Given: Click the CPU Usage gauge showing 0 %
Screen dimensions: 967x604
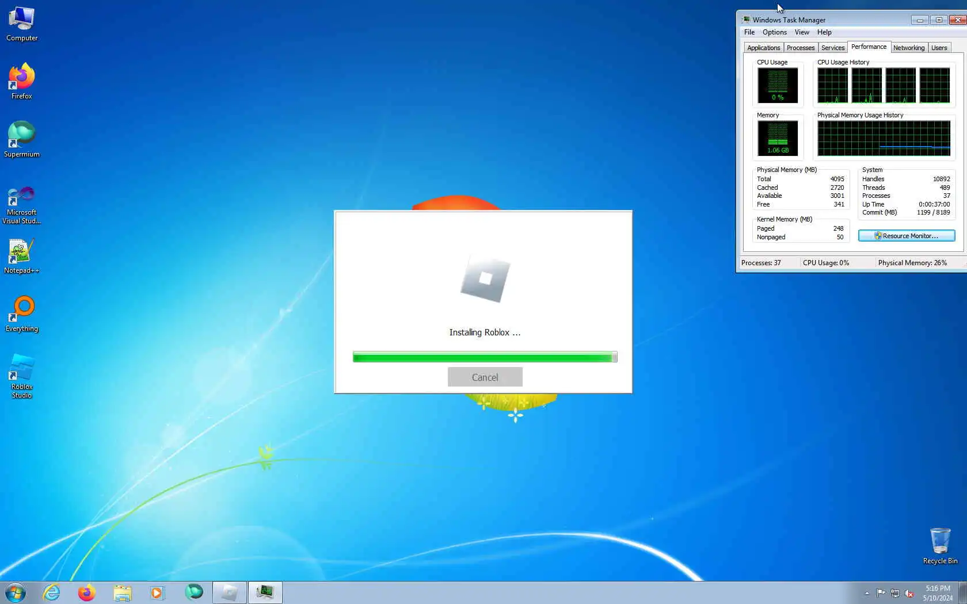Looking at the screenshot, I should [778, 85].
